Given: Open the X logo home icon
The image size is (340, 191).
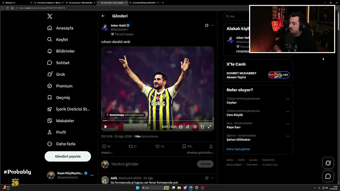Looking at the screenshot, I should click(50, 16).
